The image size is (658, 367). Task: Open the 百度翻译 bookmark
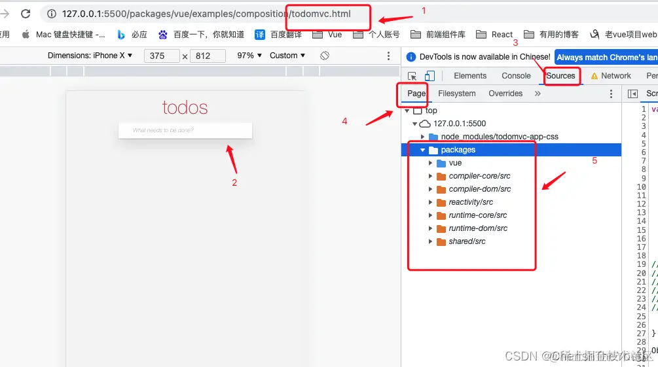(x=278, y=35)
